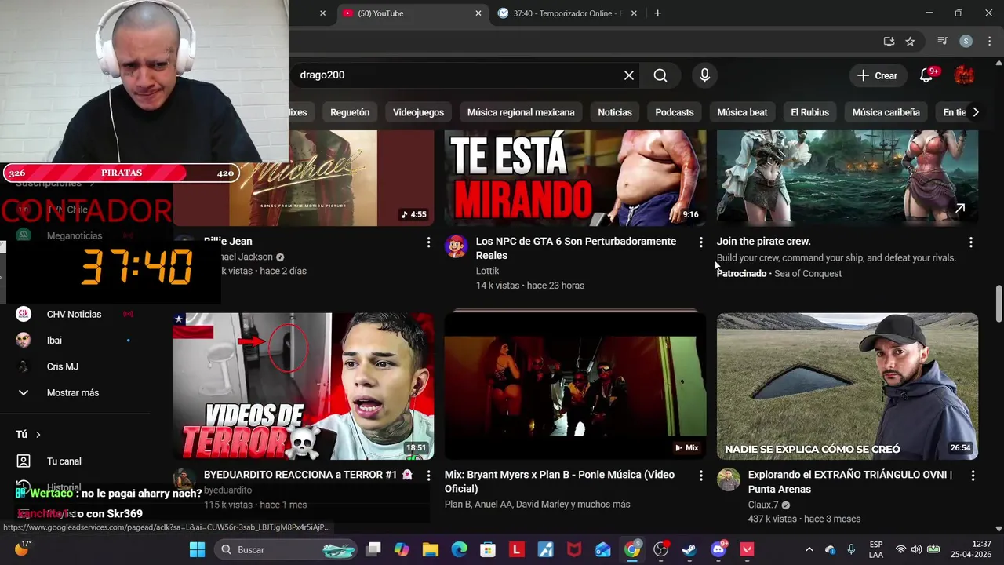Open the YouTube account avatar menu
Viewport: 1004px width, 565px height.
click(x=964, y=75)
